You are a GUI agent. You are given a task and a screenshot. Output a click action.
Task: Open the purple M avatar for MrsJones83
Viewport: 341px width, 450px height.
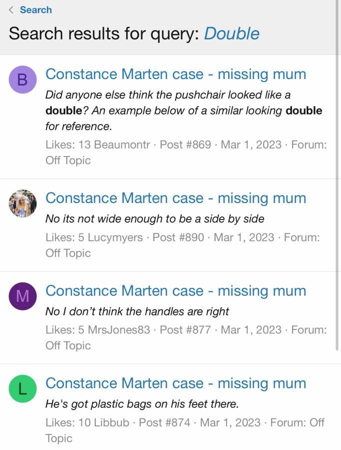[x=22, y=296]
